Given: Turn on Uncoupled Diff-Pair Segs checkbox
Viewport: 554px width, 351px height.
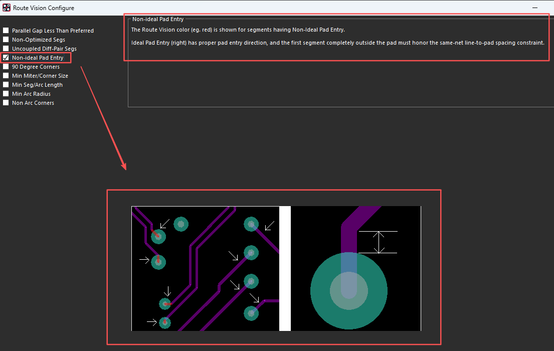Looking at the screenshot, I should click(x=6, y=49).
